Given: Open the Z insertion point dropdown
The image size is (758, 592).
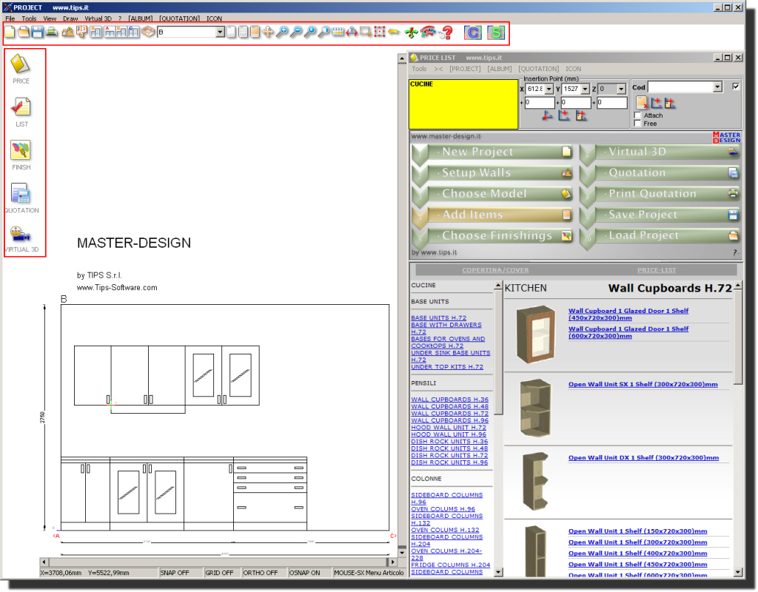Looking at the screenshot, I should pyautogui.click(x=622, y=89).
